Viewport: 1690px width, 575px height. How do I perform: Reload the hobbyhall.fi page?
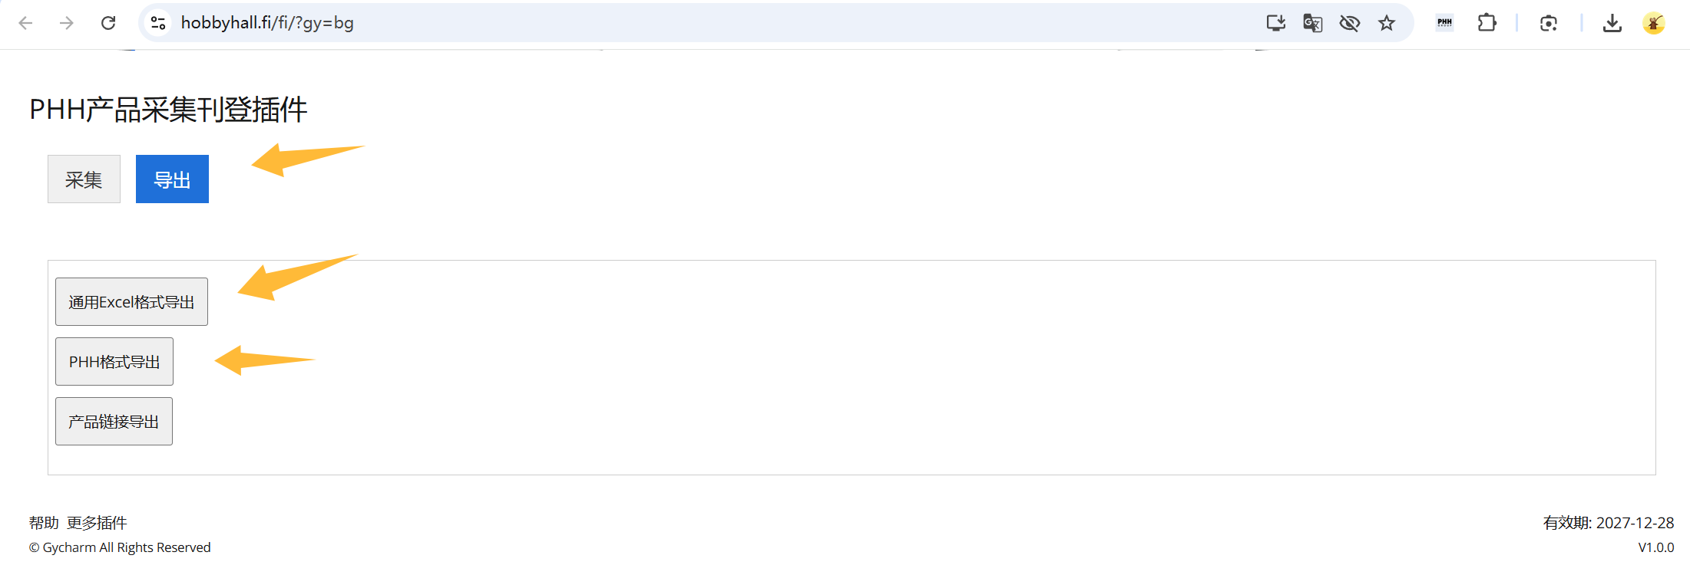(108, 23)
